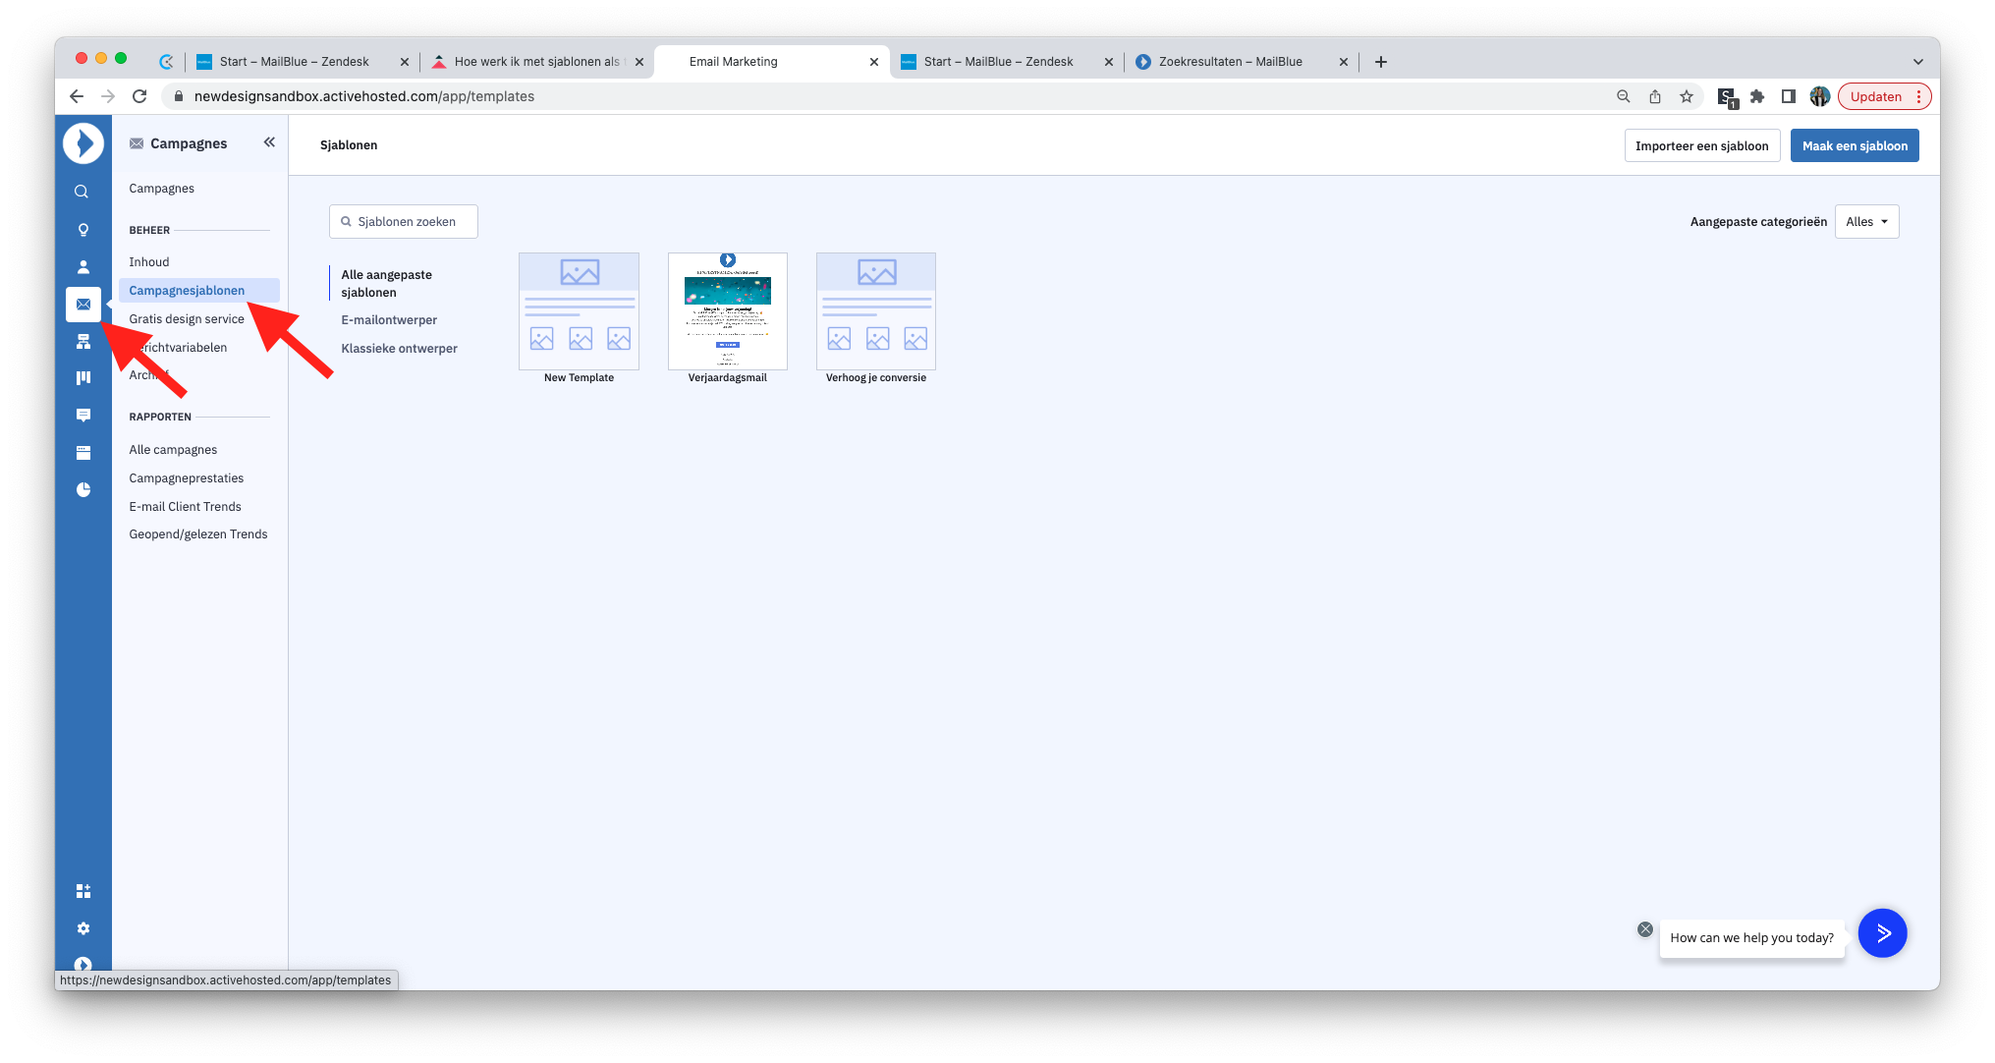
Task: Close the Email Marketing tab
Action: (x=874, y=62)
